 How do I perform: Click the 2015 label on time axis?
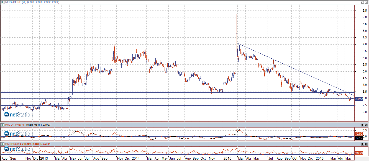click(227, 159)
